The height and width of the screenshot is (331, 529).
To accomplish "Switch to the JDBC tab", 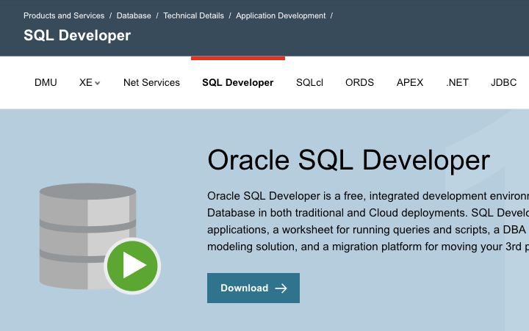I will (x=504, y=83).
